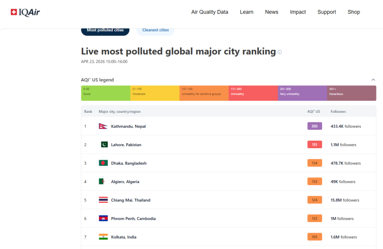Click the green Good legend swatch
The height and width of the screenshot is (249, 383).
(106, 93)
